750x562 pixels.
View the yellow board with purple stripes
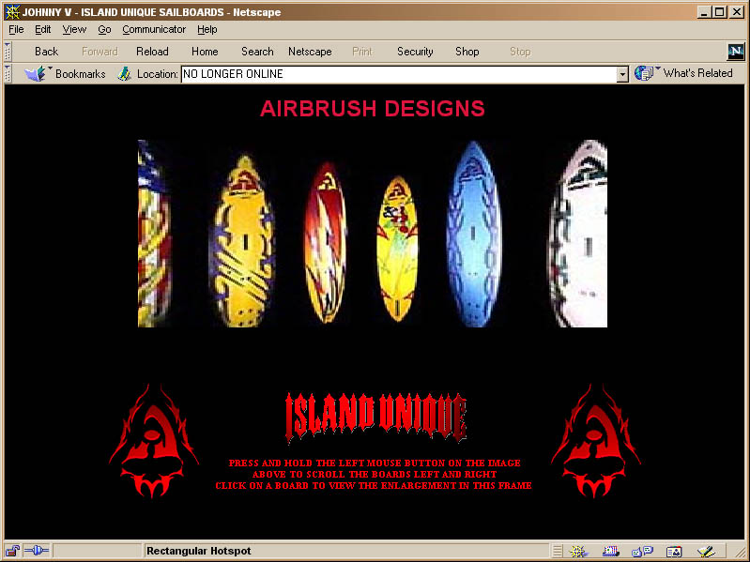click(x=242, y=240)
